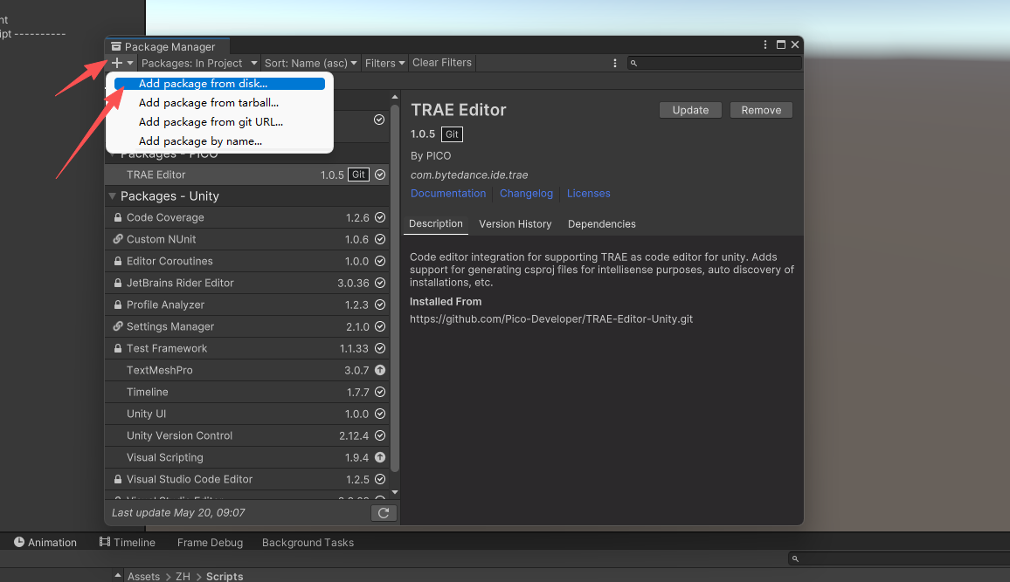Focus the Package Manager search field
Screen dimensions: 1010x582
point(715,63)
